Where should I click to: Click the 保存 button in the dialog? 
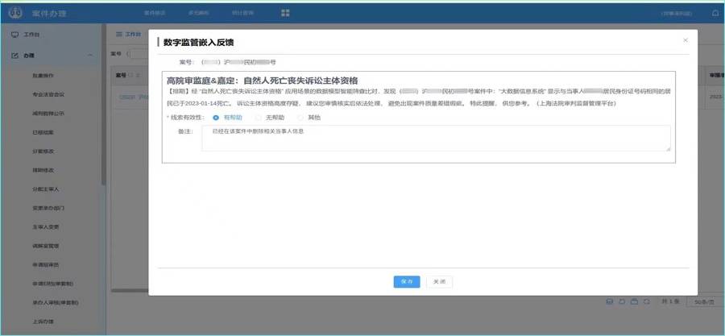pos(407,282)
